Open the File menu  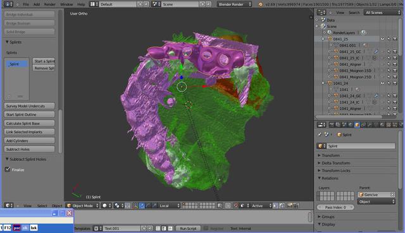26,4
